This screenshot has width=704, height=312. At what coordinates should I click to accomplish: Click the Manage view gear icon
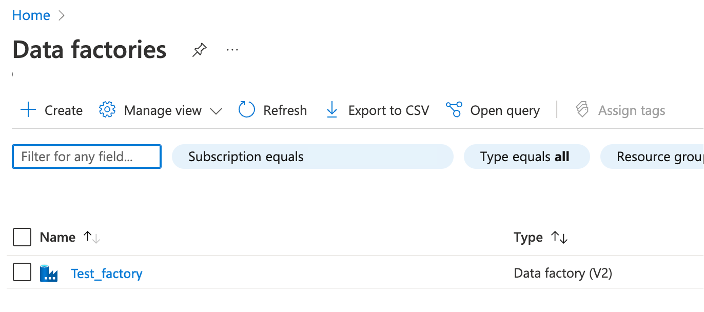107,110
